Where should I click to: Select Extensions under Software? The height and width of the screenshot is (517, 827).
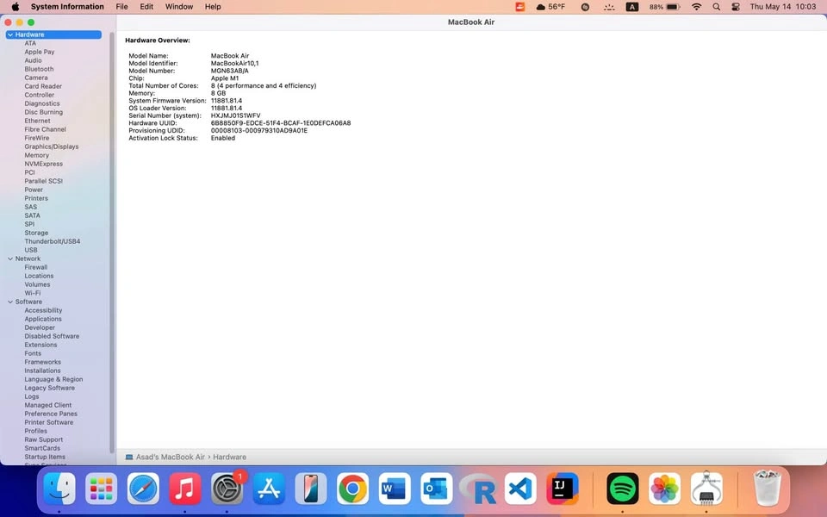click(40, 345)
